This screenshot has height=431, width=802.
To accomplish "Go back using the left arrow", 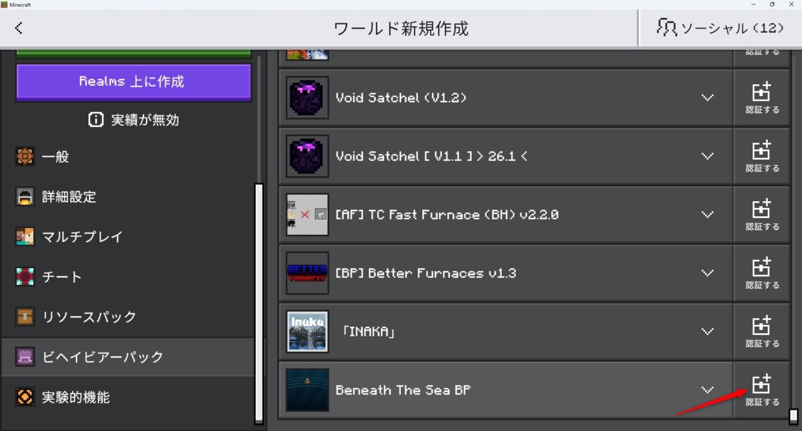I will 19,28.
